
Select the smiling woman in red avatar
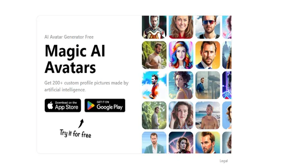coord(181,27)
